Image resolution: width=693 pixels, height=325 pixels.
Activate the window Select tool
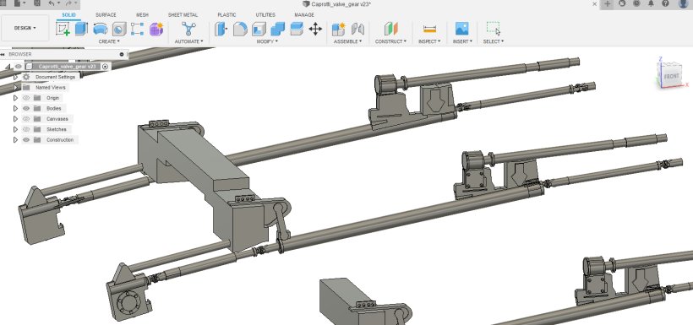[494, 30]
